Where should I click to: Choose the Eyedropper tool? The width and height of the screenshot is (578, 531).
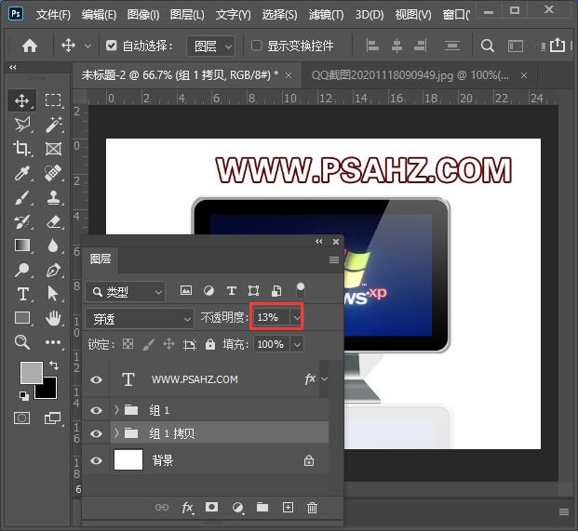coord(22,173)
